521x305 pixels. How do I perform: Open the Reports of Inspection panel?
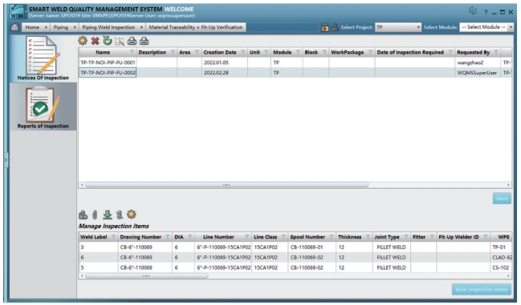43,106
